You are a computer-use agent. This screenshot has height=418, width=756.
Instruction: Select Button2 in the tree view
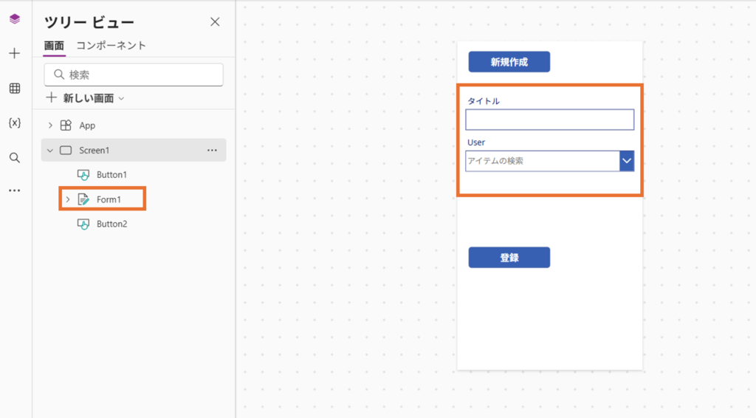tap(111, 224)
